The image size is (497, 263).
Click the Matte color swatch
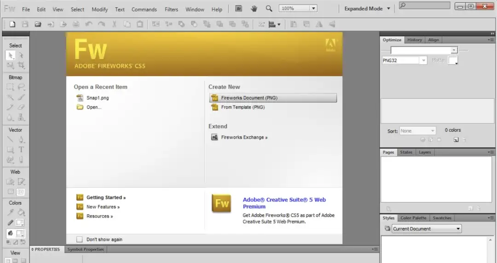453,60
